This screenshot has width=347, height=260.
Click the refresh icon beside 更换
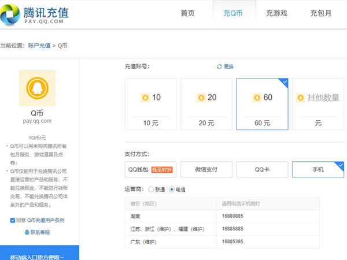pos(219,66)
